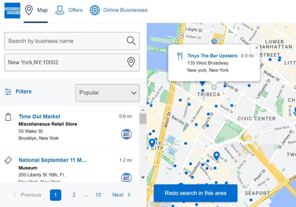Click Shop Small badge for National September 11 Museum
Image resolution: width=296 pixels, height=207 pixels.
click(x=126, y=177)
